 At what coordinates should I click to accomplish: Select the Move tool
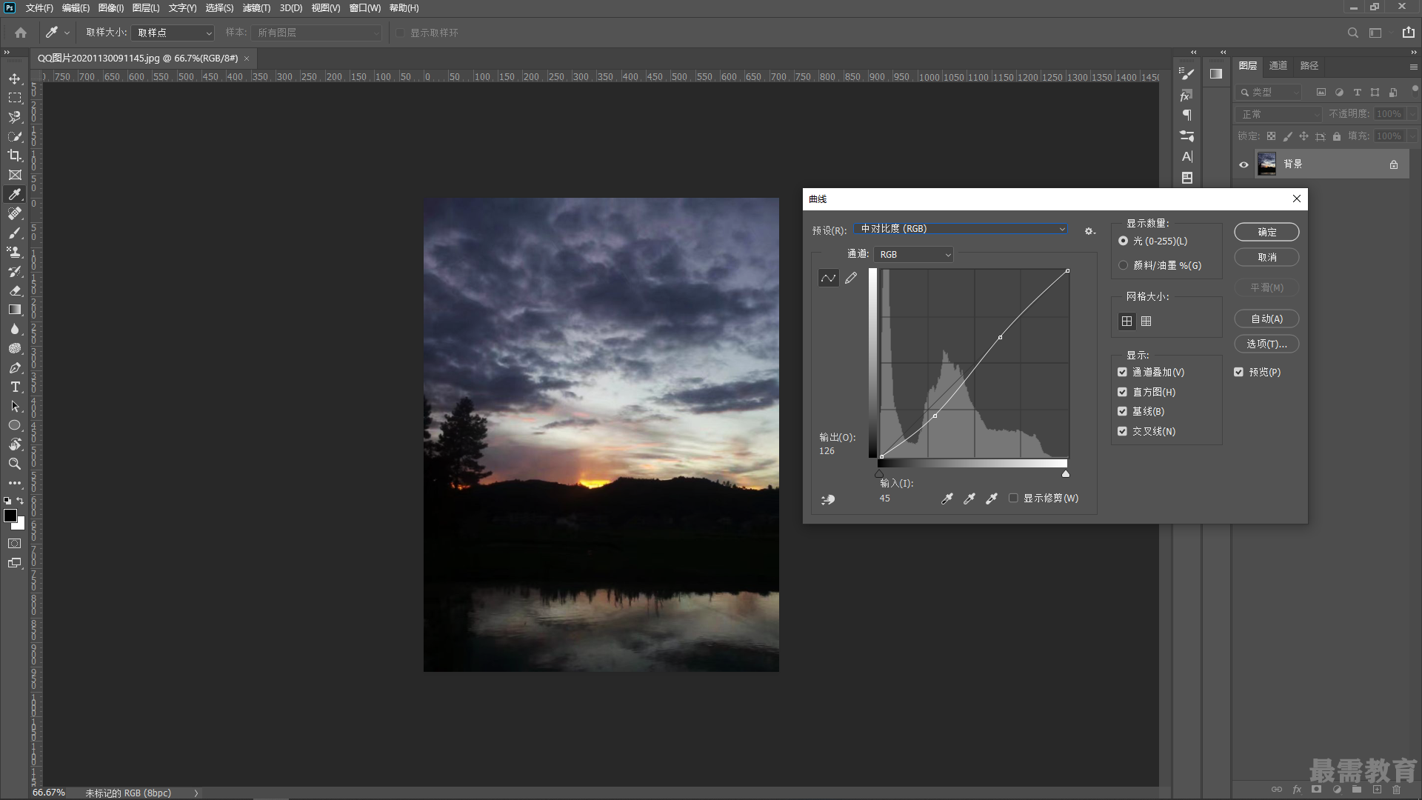[15, 79]
